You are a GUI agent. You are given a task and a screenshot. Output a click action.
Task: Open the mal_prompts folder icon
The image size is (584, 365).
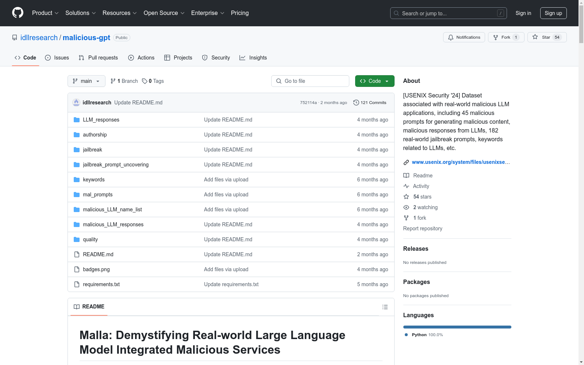77,195
